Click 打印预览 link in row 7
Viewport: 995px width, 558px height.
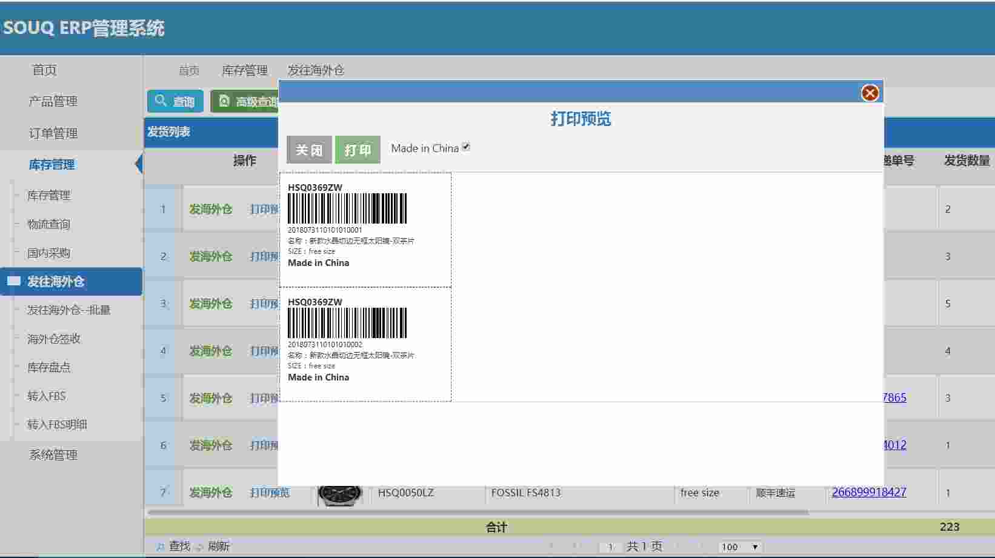pyautogui.click(x=270, y=493)
